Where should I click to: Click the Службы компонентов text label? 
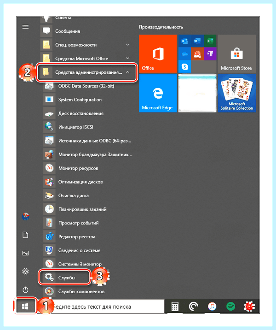tap(81, 291)
